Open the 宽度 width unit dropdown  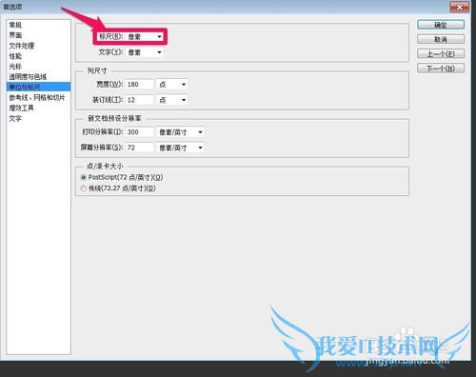172,85
